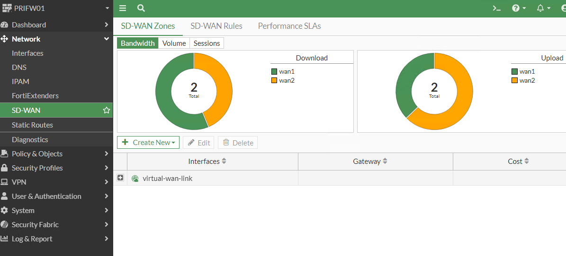Click wan2 orange swatch in Download legend
Screen dimensions: 566x256
(274, 80)
